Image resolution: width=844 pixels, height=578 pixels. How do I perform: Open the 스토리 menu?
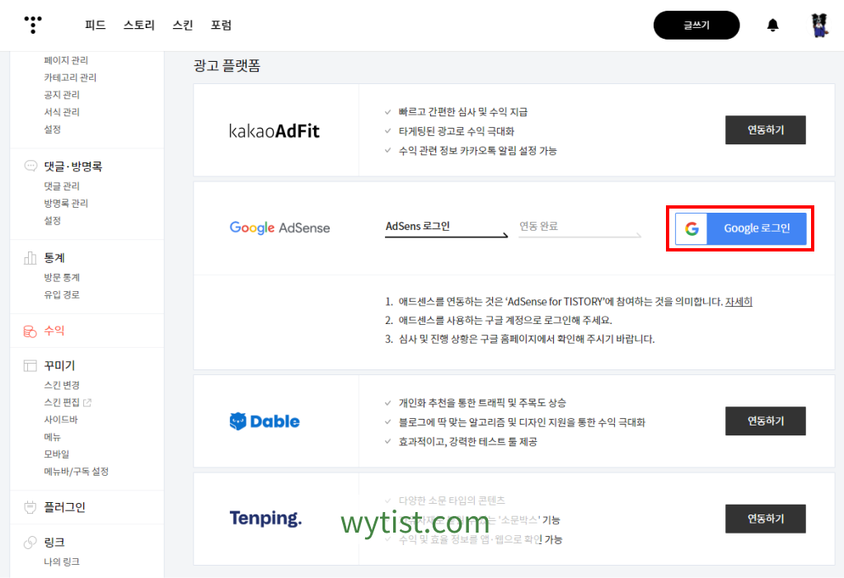138,25
